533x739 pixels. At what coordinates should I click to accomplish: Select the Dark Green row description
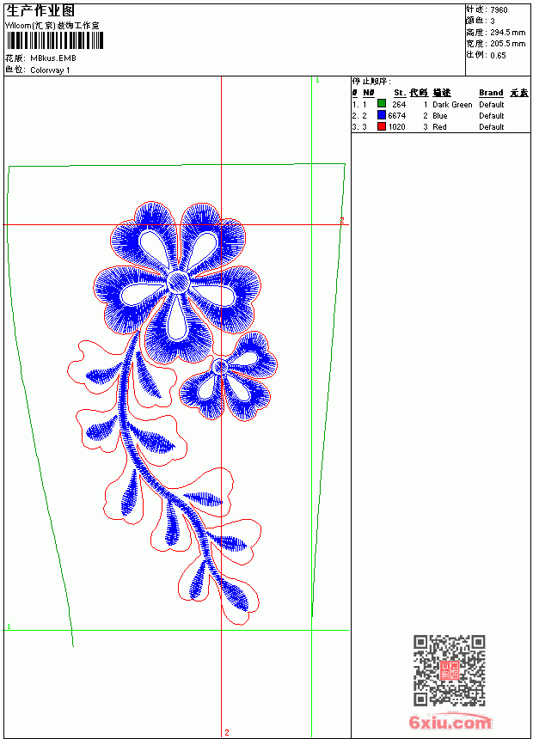[452, 105]
